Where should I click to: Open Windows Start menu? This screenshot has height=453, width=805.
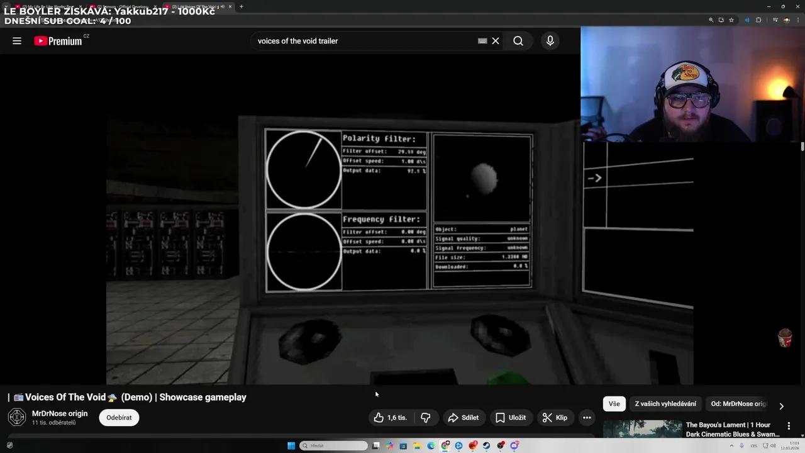pos(291,445)
